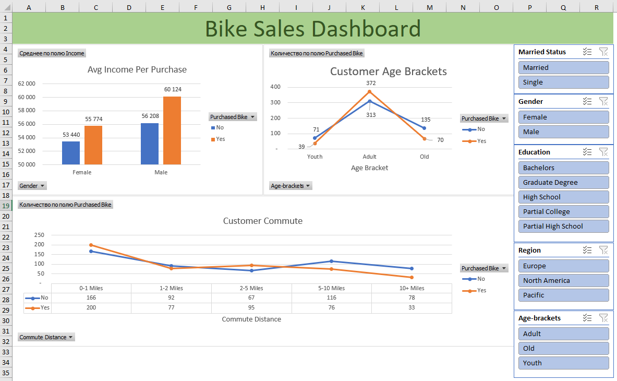Image resolution: width=617 pixels, height=381 pixels.
Task: Toggle multi-select on Education slicer
Action: click(587, 152)
